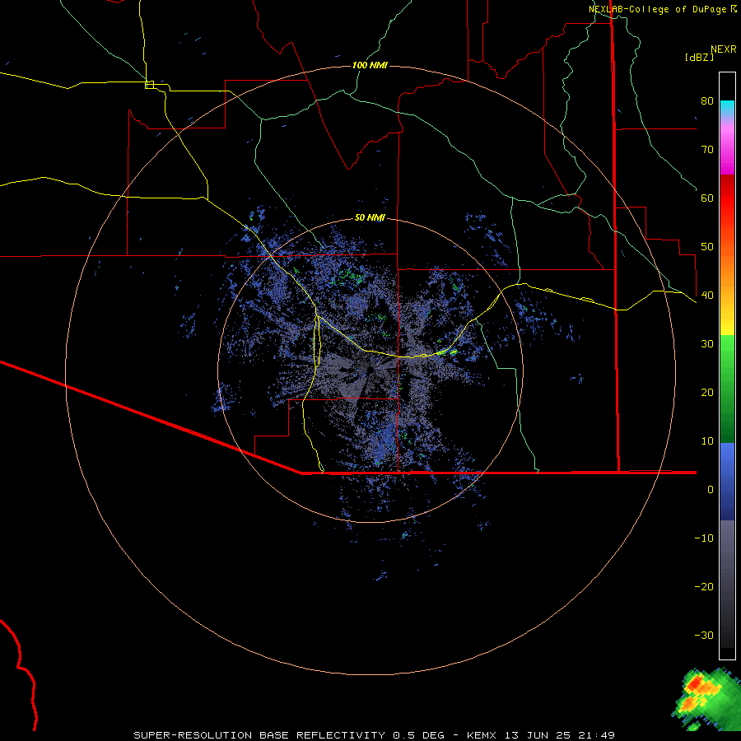741x741 pixels.
Task: Click the 10 value on dBZ scale
Action: click(707, 441)
